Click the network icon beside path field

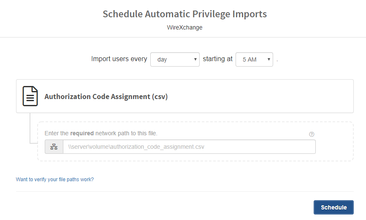point(54,147)
